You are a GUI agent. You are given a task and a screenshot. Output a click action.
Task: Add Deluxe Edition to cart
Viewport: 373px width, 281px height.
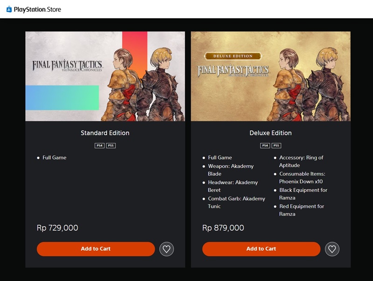(261, 249)
